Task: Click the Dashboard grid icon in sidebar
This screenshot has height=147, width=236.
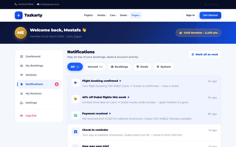Action: click(x=22, y=56)
